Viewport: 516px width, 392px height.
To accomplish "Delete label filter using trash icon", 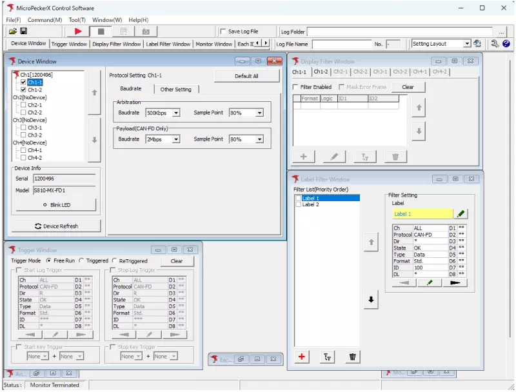I will click(x=353, y=357).
